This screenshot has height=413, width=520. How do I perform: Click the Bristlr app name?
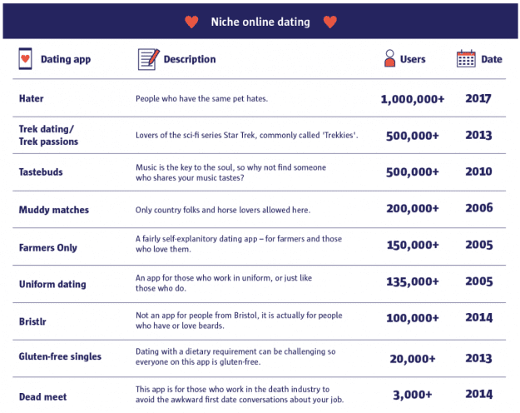pos(34,319)
